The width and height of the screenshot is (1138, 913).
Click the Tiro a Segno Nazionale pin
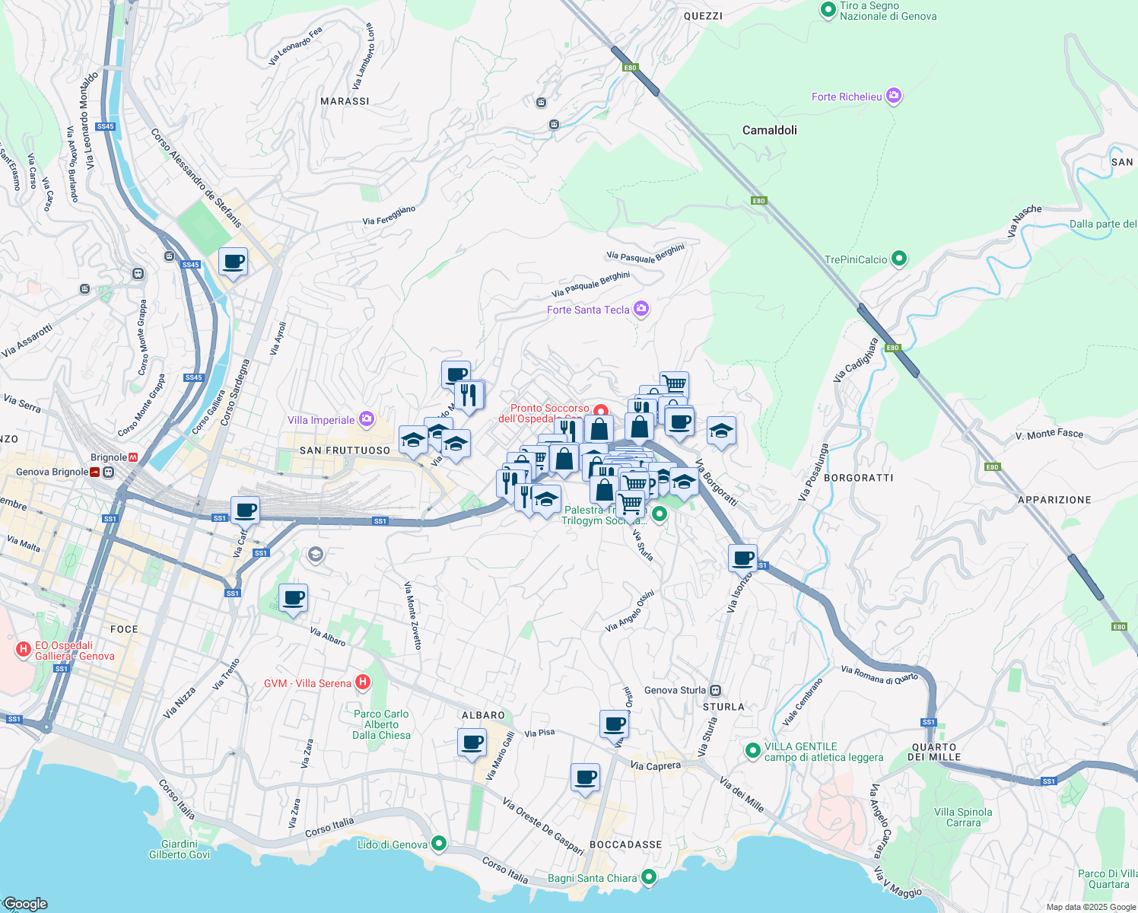[x=828, y=10]
